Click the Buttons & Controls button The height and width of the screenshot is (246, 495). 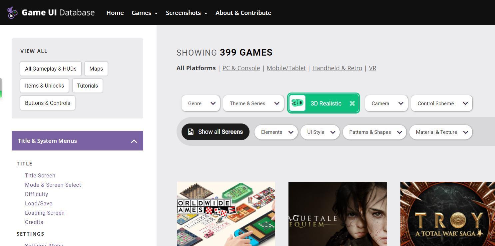pos(48,103)
